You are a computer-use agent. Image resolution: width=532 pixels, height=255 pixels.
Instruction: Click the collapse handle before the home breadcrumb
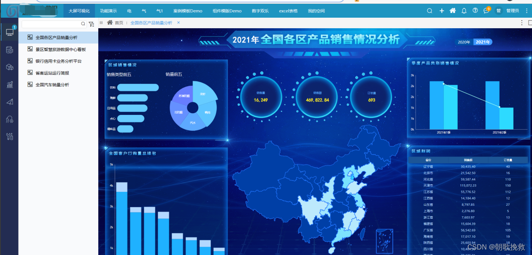point(101,23)
